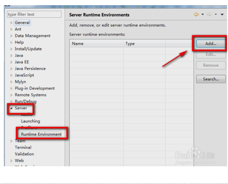
Task: Open Plug-in Development preferences
Action: coord(35,88)
